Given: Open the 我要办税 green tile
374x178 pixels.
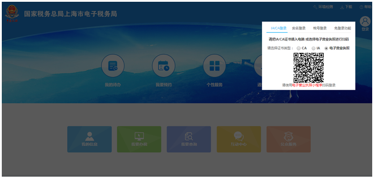Looking at the screenshot, I should coord(139,139).
